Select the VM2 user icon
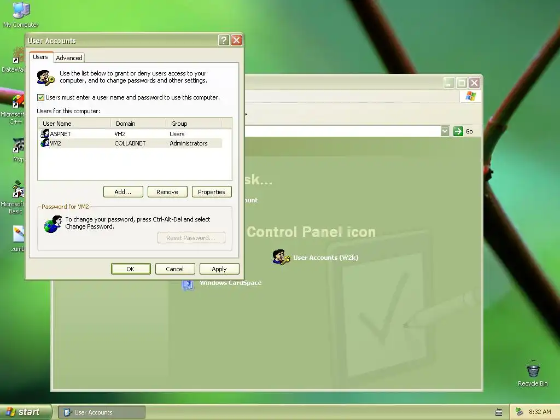 click(45, 143)
